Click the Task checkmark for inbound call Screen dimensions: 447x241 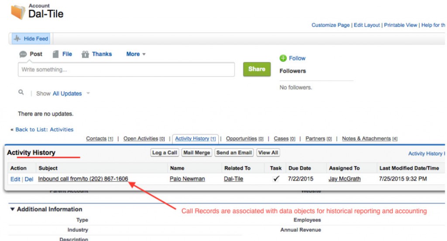pyautogui.click(x=276, y=179)
